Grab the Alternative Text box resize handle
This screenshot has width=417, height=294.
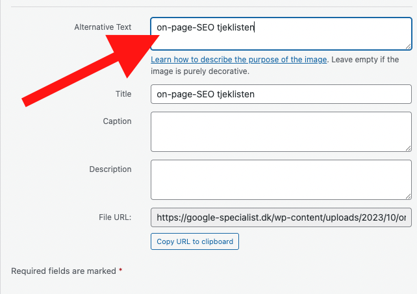click(x=408, y=46)
